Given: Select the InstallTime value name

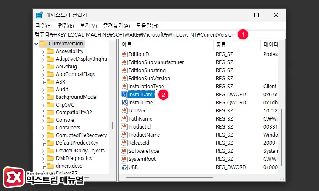Looking at the screenshot, I should pyautogui.click(x=141, y=102).
